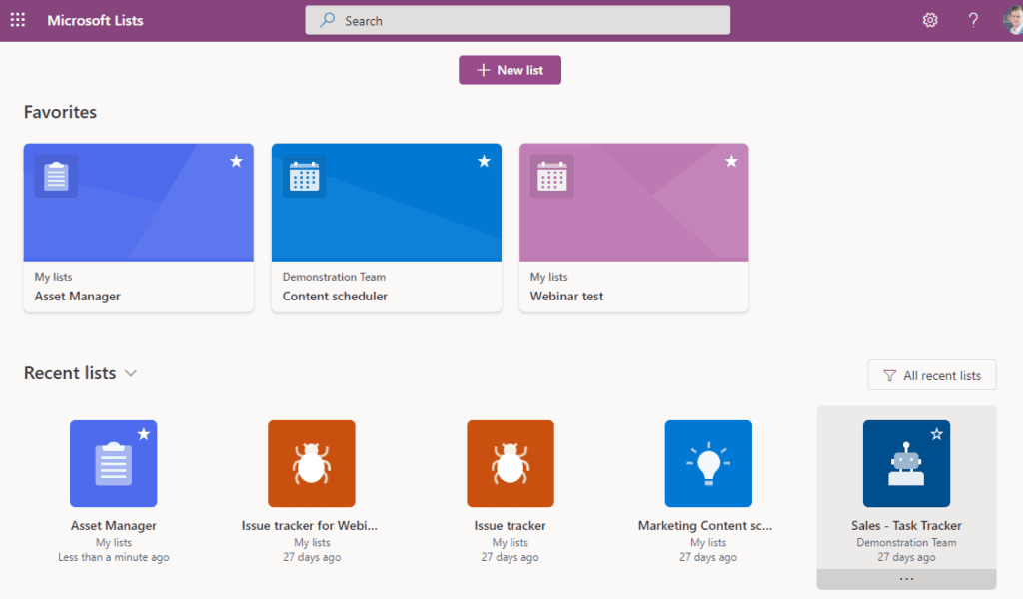Click the search magnifier icon
The height and width of the screenshot is (599, 1023).
coord(327,20)
